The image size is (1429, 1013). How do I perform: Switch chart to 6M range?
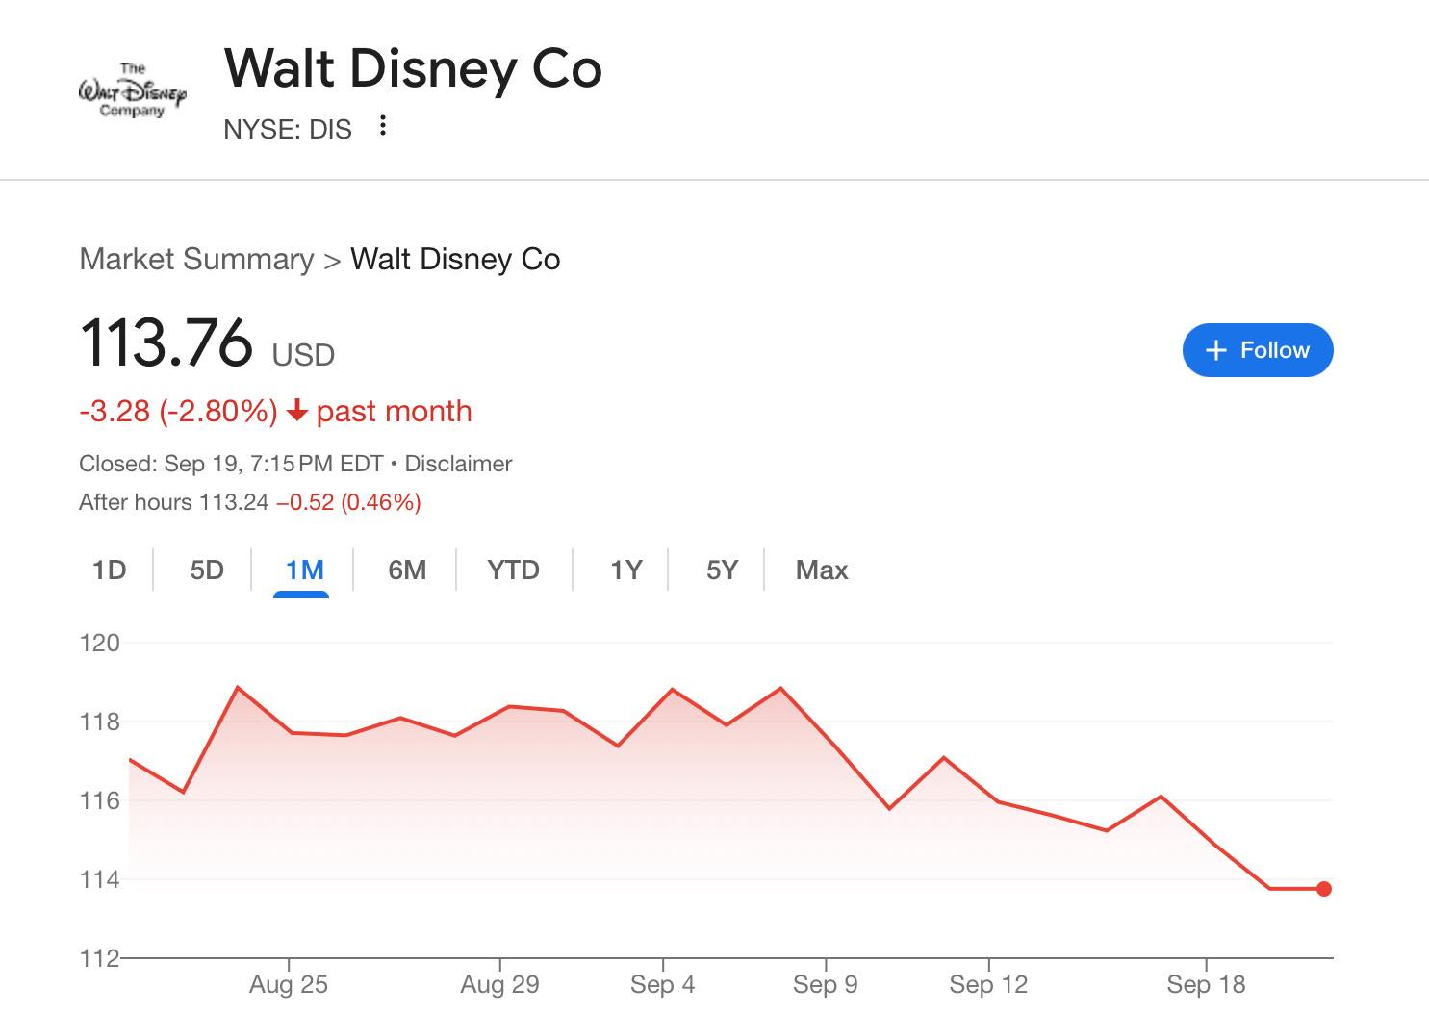click(407, 570)
